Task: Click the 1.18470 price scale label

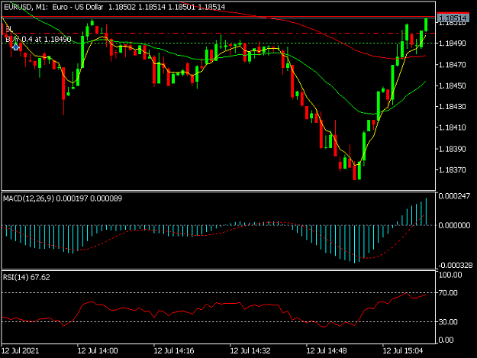Action: click(x=452, y=64)
